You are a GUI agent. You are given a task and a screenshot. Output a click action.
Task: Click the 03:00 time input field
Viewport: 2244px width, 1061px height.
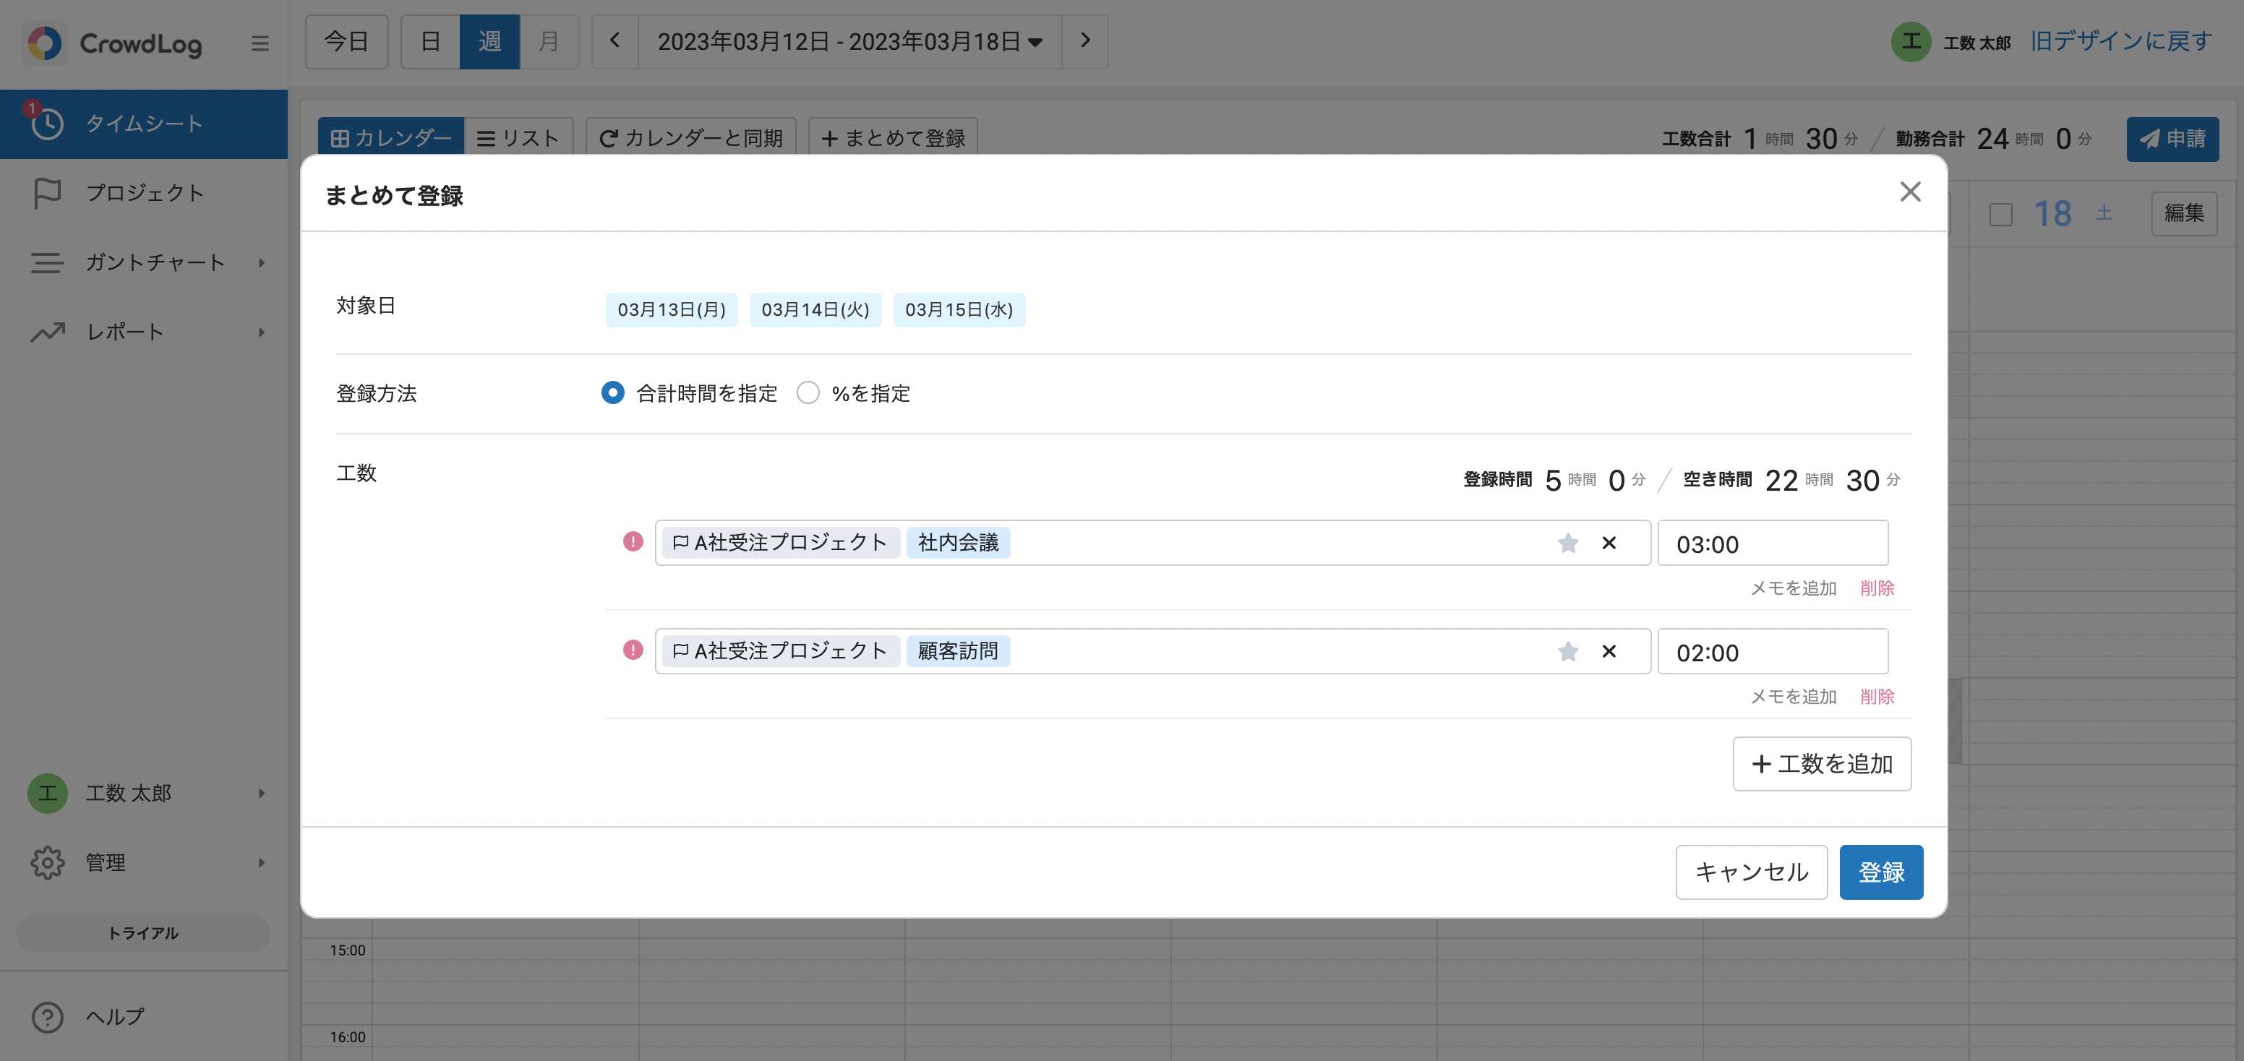(x=1772, y=544)
